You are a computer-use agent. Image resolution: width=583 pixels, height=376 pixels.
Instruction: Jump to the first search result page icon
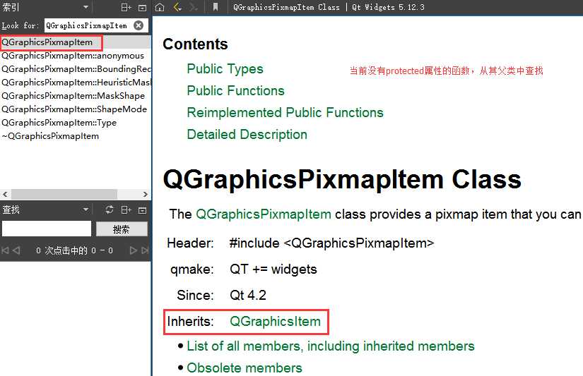(x=5, y=250)
